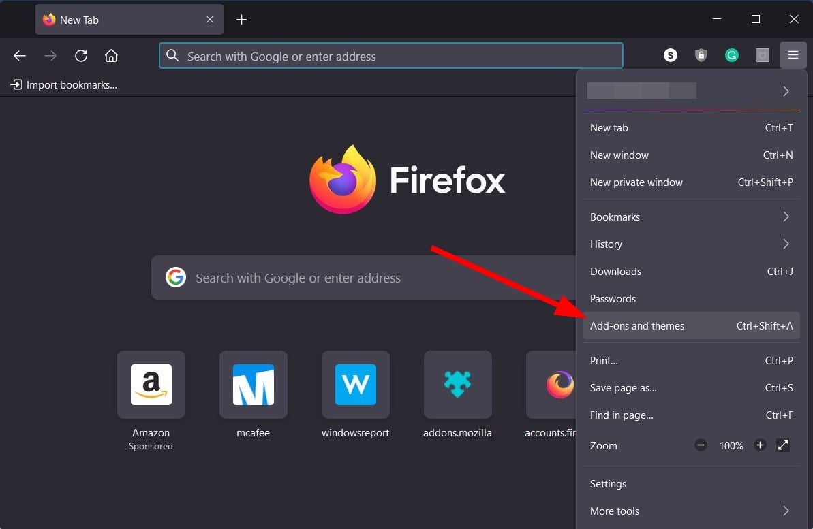Image resolution: width=813 pixels, height=529 pixels.
Task: Choose Find in page option
Action: [691, 415]
